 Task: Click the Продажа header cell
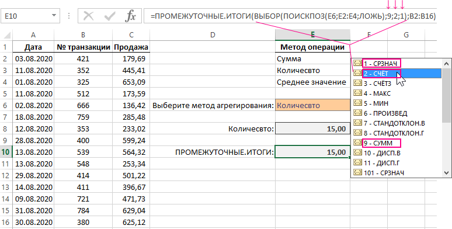(x=131, y=47)
